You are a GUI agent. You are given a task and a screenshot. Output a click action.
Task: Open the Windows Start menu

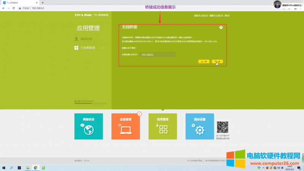[4, 168]
